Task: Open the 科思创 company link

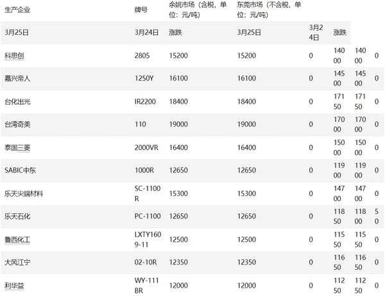Action: [x=14, y=56]
